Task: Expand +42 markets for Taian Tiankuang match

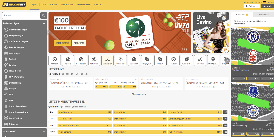Action: pos(226,112)
